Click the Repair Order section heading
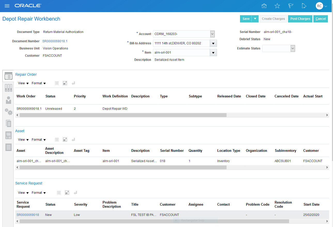The height and width of the screenshot is (227, 333). [26, 74]
